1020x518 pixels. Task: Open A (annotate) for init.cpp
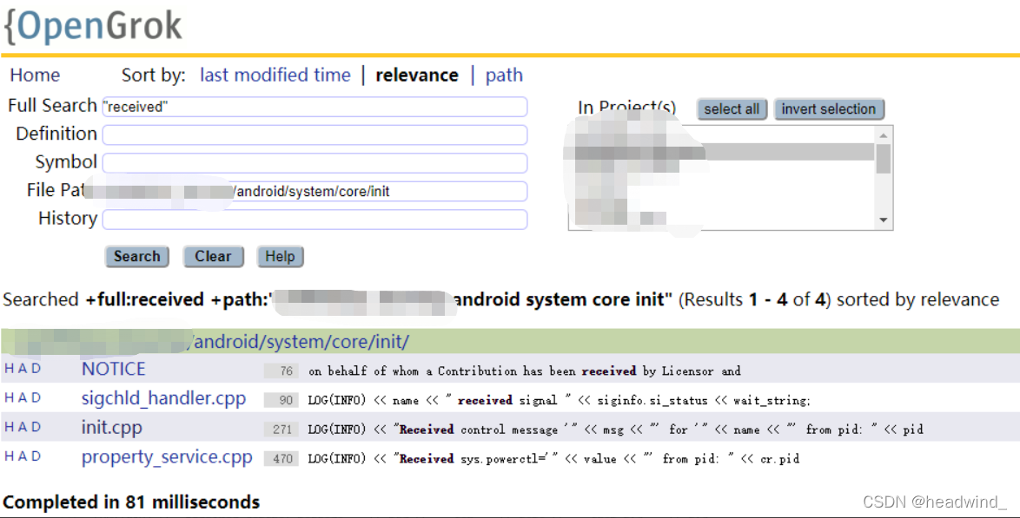coord(23,427)
